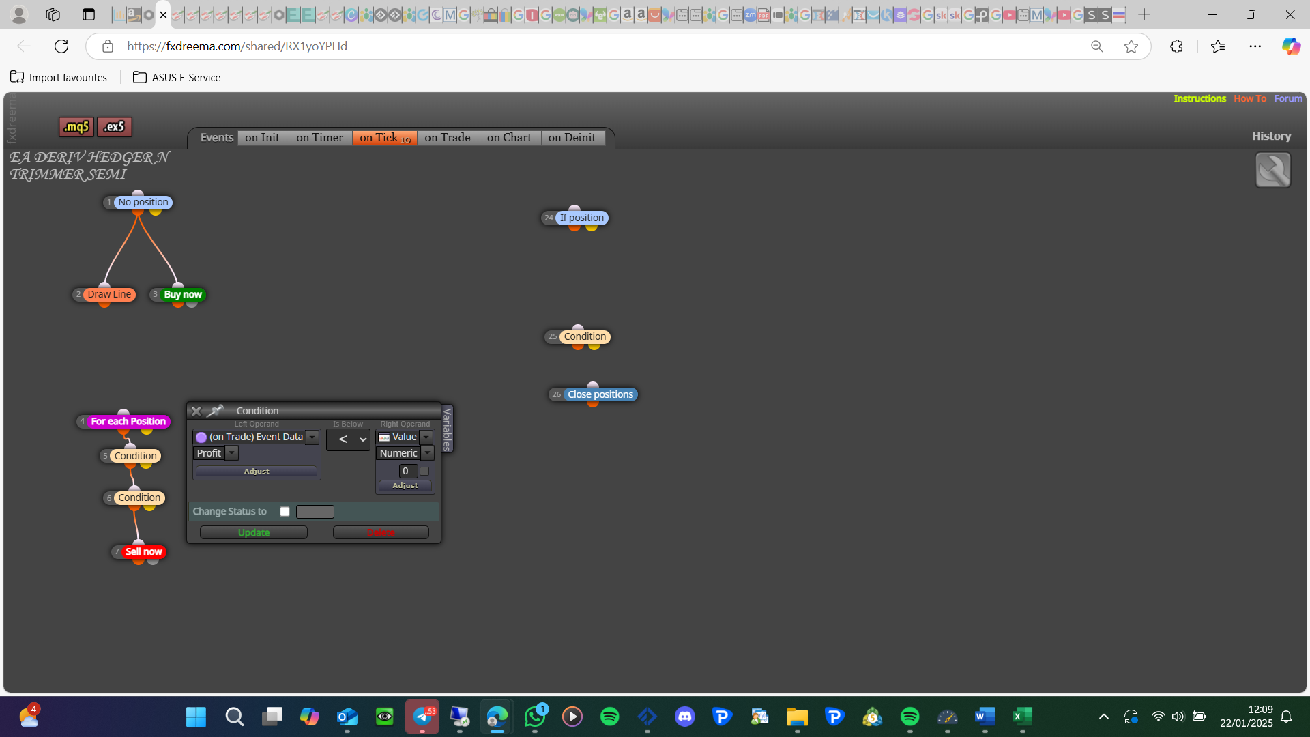Image resolution: width=1310 pixels, height=737 pixels.
Task: Switch to the on Timer tab
Action: [x=320, y=138]
